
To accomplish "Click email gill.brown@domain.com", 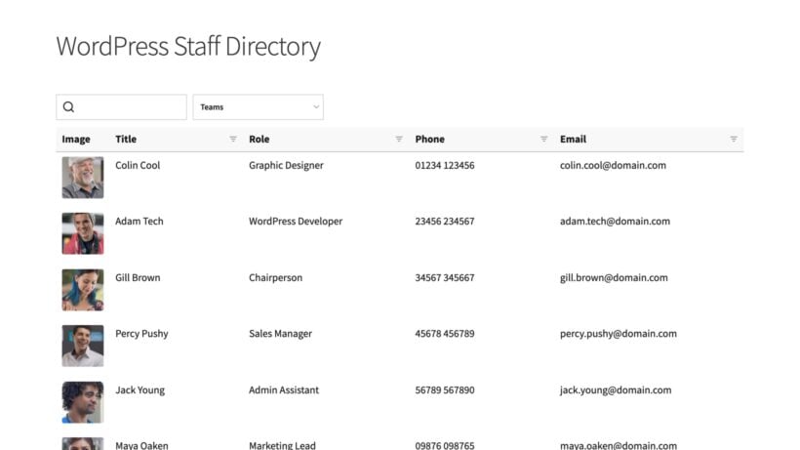I will (x=614, y=278).
